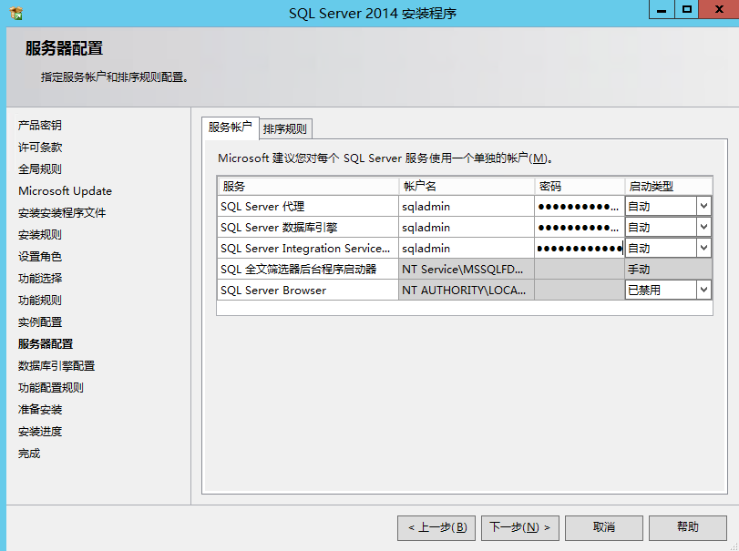Select the 产品密钥 step in sidebar
This screenshot has width=739, height=551.
tap(40, 126)
